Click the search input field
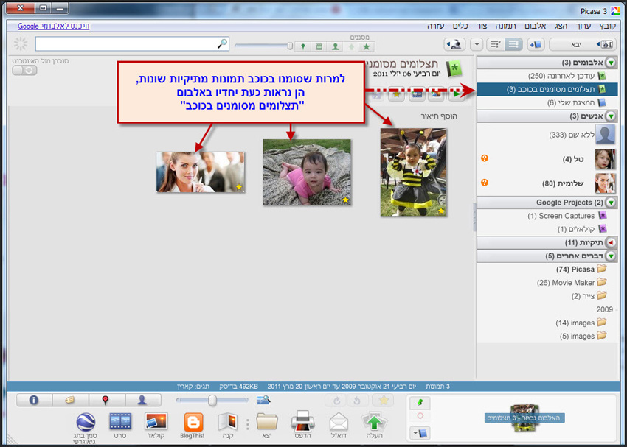The image size is (627, 447). coord(132,44)
